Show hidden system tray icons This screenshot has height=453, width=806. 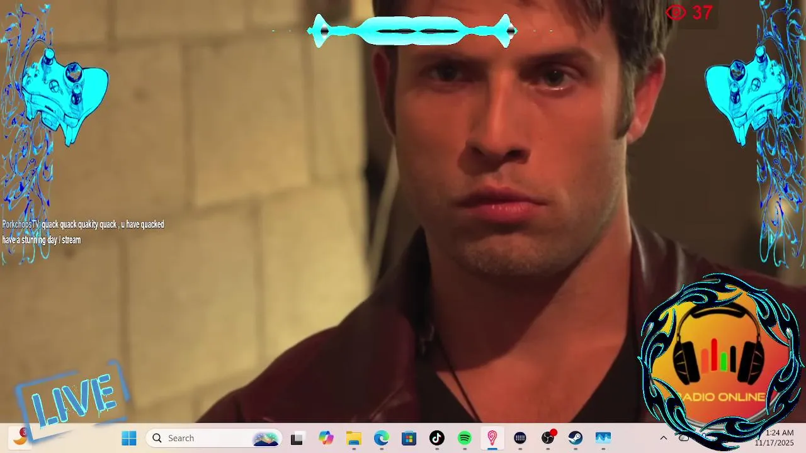coord(663,438)
